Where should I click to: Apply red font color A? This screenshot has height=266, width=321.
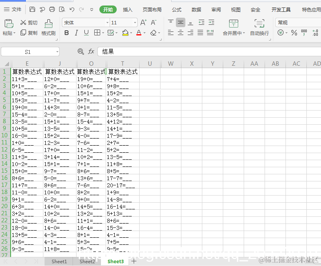click(x=139, y=33)
